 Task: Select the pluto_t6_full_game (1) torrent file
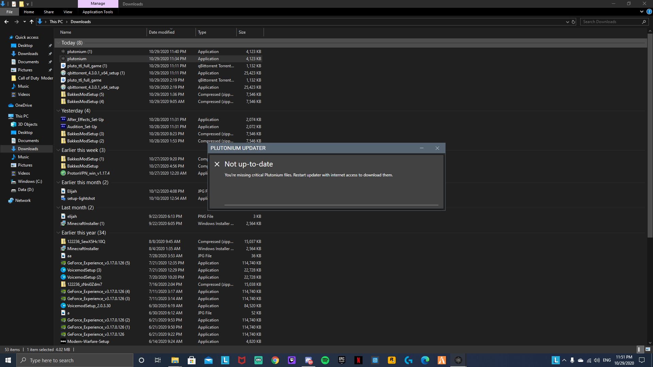click(x=161, y=66)
